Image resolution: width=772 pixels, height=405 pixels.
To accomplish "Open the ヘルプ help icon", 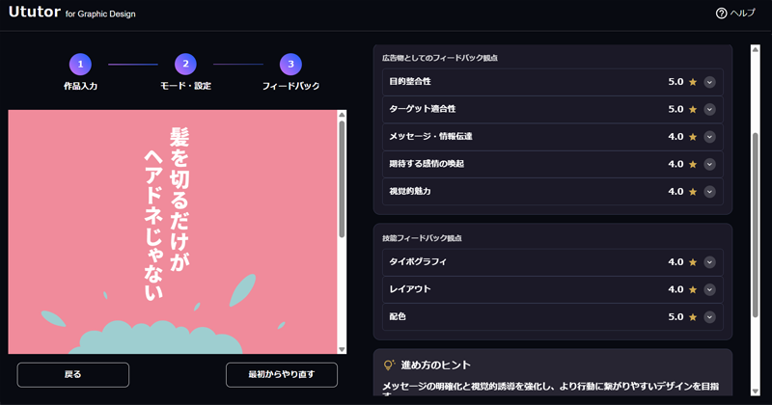I will [721, 13].
